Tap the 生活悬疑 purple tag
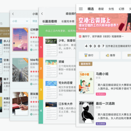The height and width of the screenshot is (131, 131). 101,124
